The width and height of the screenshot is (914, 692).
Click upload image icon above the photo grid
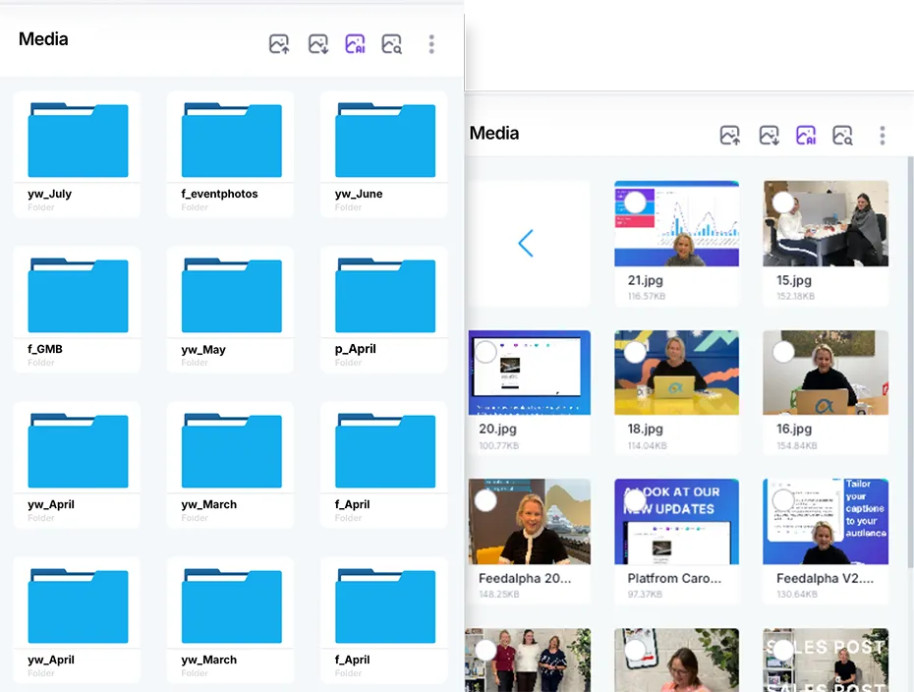point(729,136)
